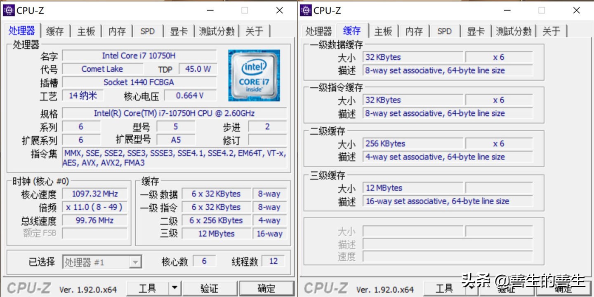Select the 测试分数 tab in right window
Image resolution: width=594 pixels, height=297 pixels.
(513, 31)
